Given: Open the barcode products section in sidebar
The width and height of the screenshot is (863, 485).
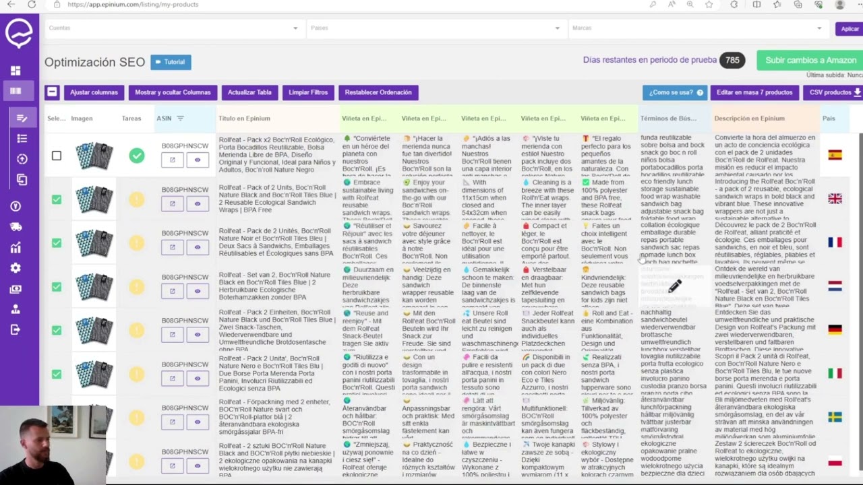Looking at the screenshot, I should [x=16, y=91].
